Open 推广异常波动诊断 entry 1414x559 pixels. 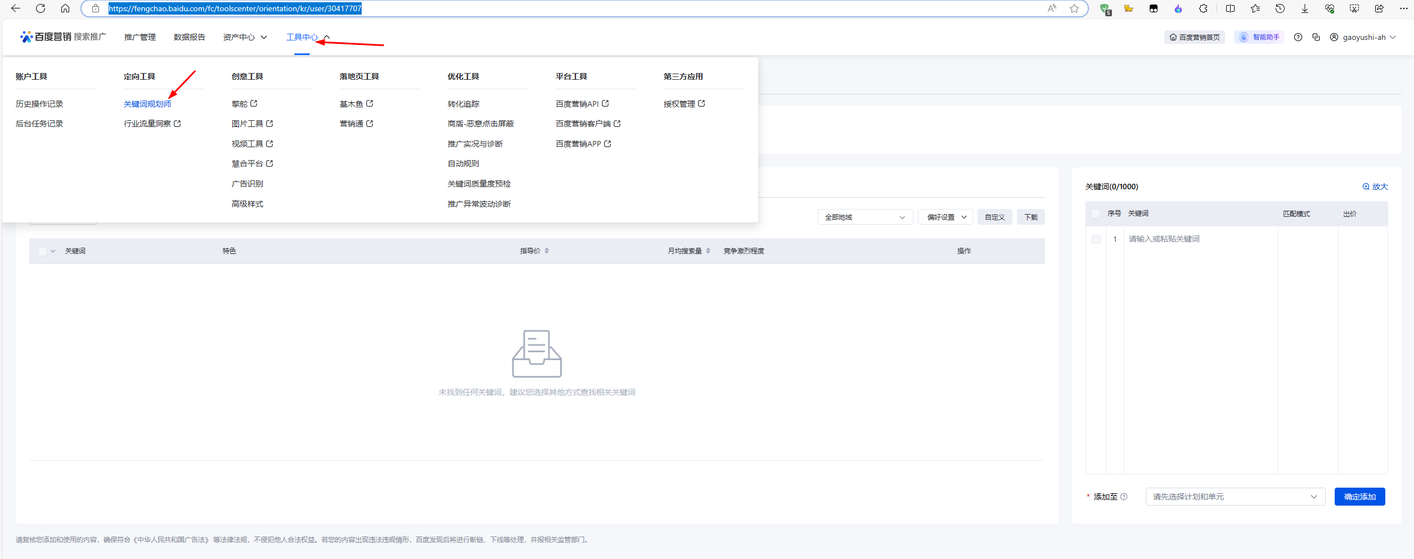pyautogui.click(x=479, y=204)
